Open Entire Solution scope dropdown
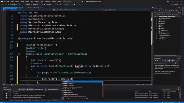 tap(10, 90)
